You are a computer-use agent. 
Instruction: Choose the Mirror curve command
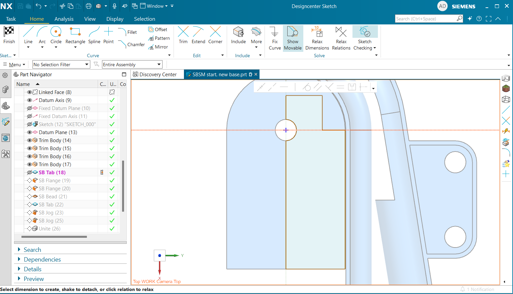click(158, 47)
